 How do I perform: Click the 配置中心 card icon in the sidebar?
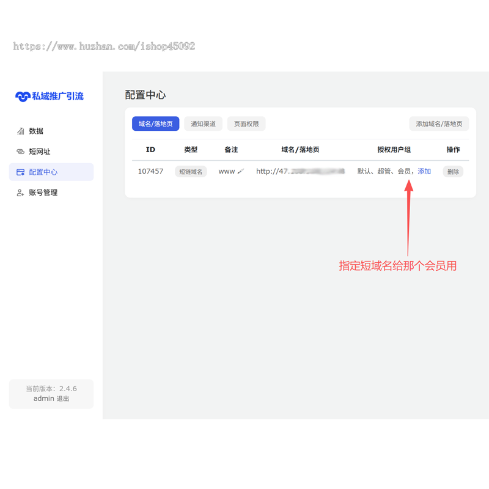tap(20, 172)
